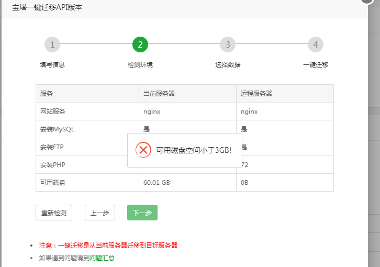Click the 重新检测 re-check button

click(54, 213)
